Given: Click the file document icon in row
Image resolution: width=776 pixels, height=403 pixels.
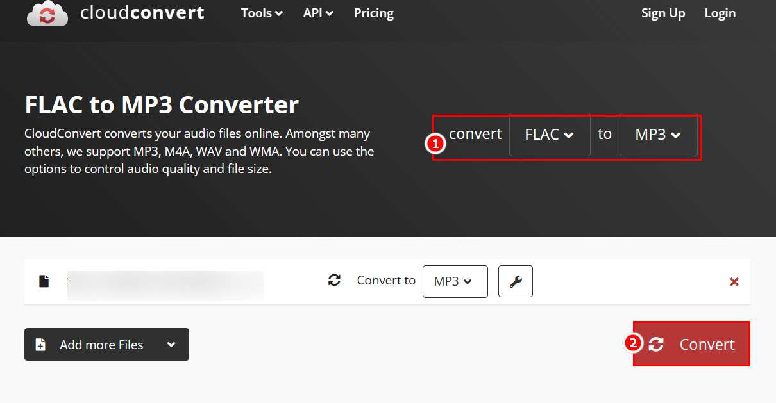Looking at the screenshot, I should click(x=44, y=281).
